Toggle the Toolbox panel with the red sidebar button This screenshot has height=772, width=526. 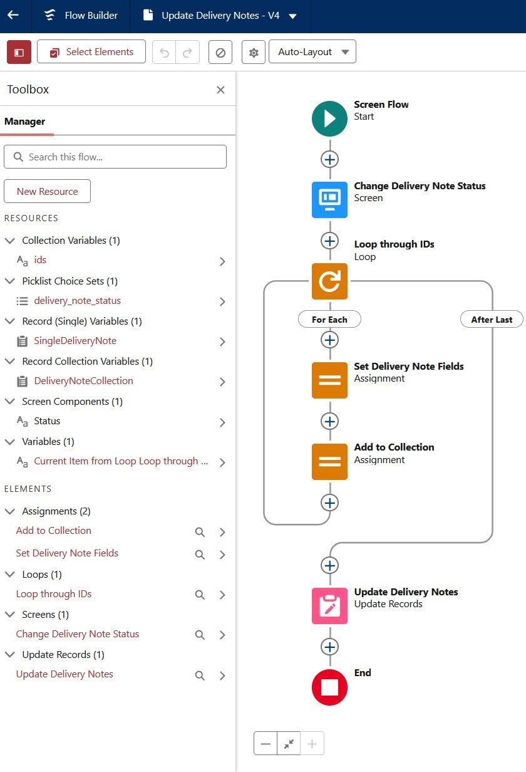coord(19,52)
